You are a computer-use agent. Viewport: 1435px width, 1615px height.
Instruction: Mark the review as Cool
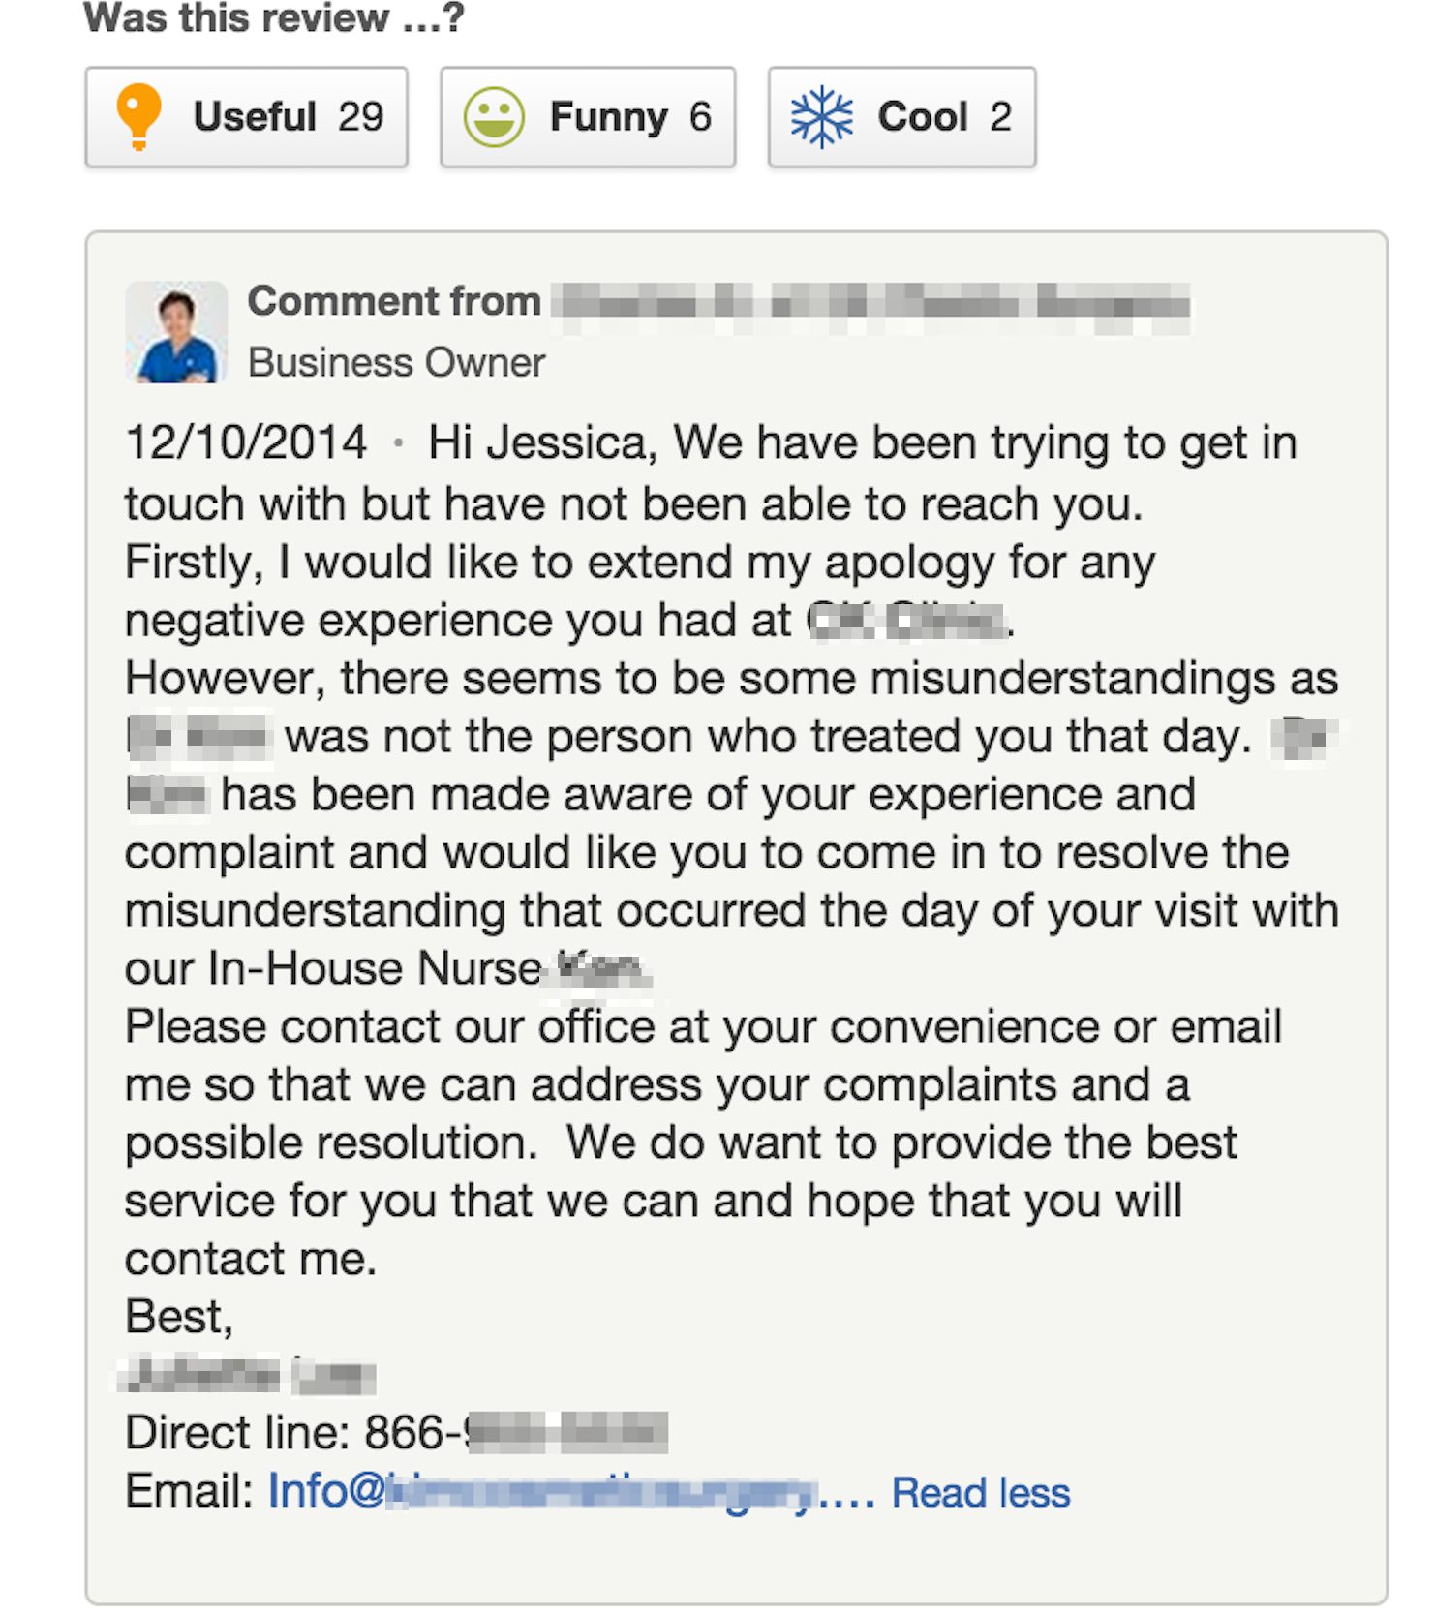click(x=901, y=117)
